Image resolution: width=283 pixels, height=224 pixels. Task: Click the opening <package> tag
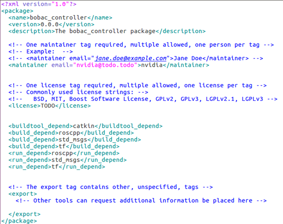[17, 11]
